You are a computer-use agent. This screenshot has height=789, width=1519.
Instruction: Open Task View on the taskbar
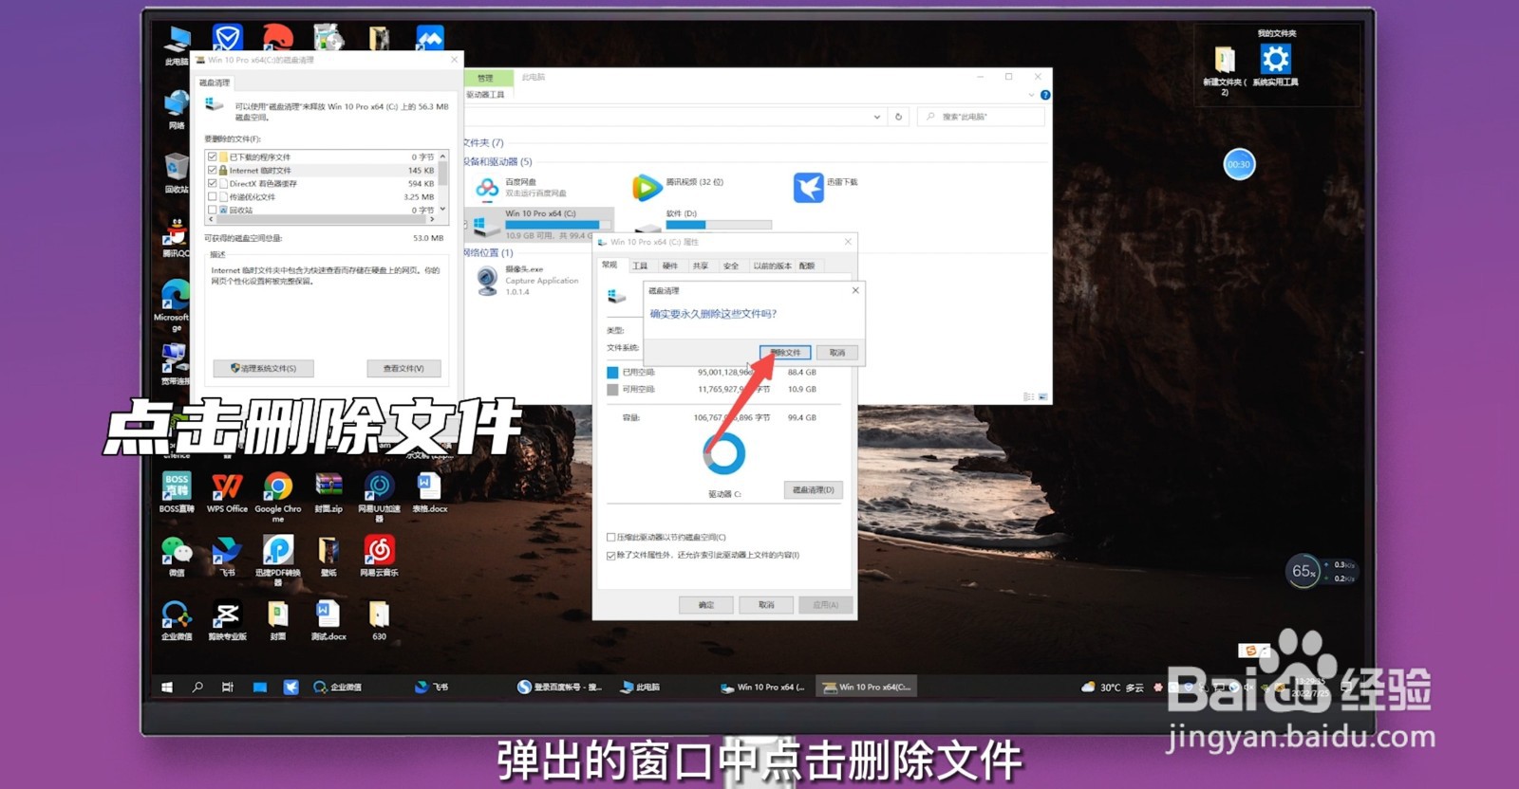(228, 687)
